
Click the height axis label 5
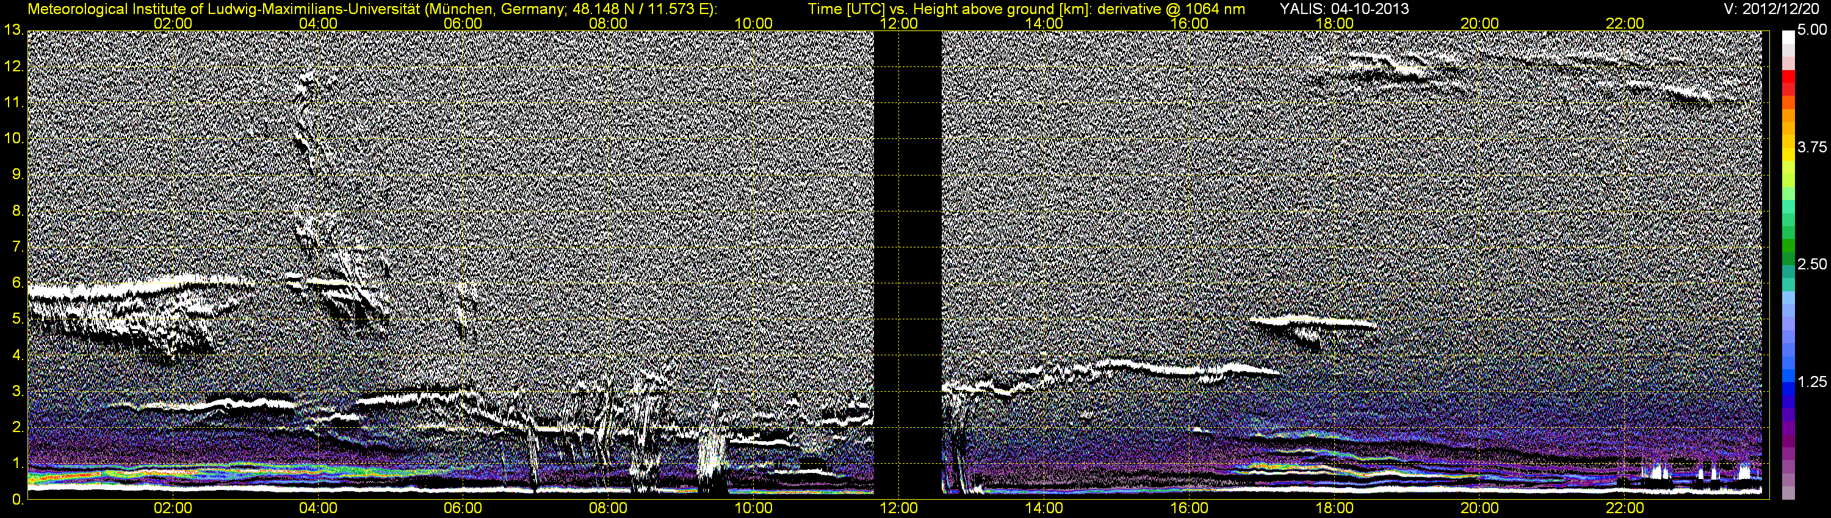[x=18, y=319]
